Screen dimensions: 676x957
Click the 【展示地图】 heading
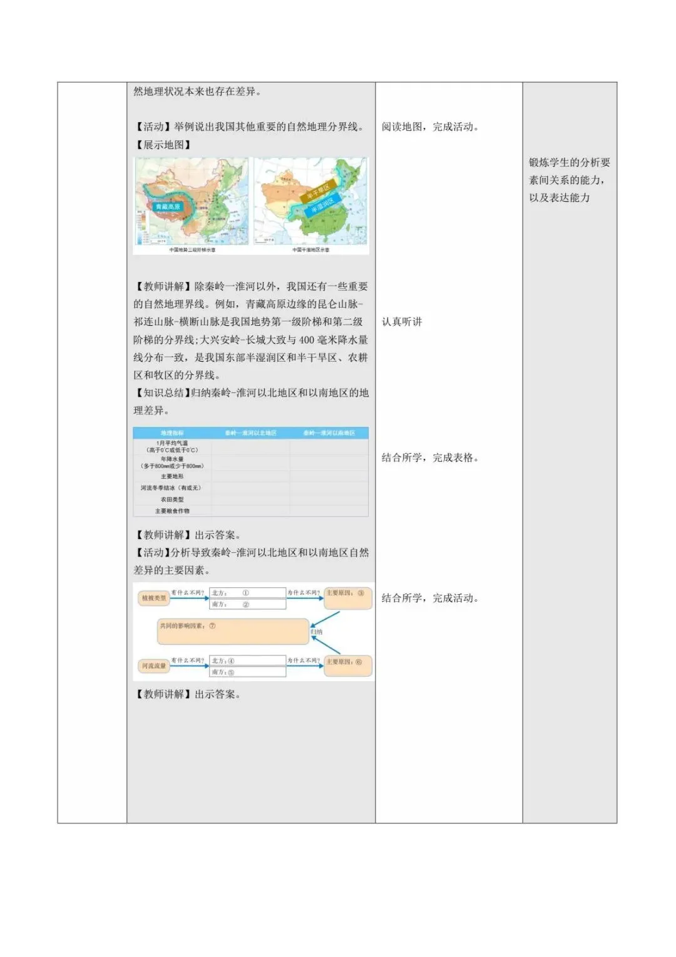pyautogui.click(x=163, y=145)
